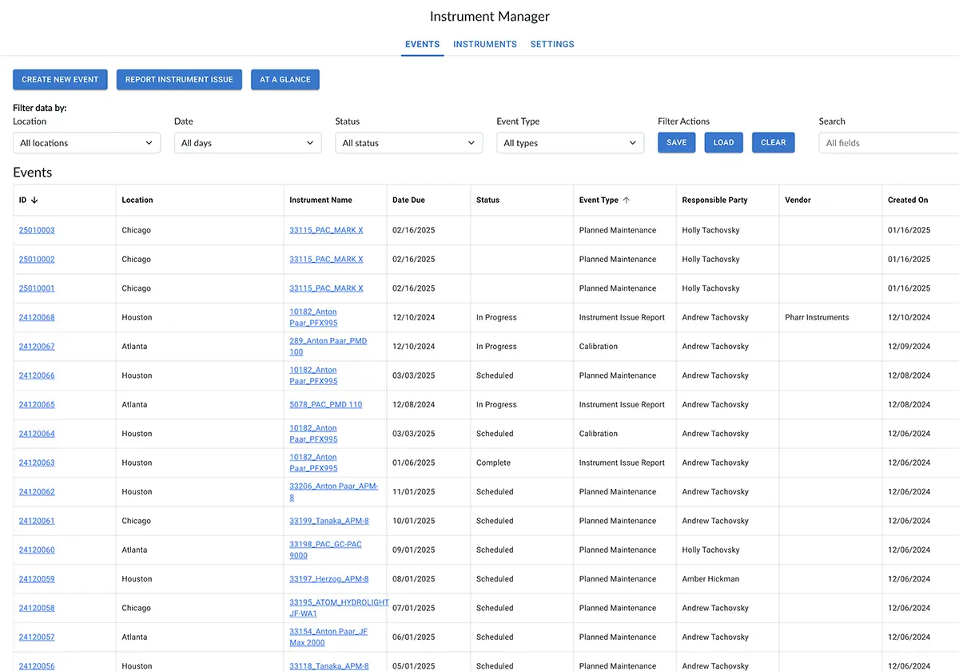Open the At a Glance view

tap(285, 80)
